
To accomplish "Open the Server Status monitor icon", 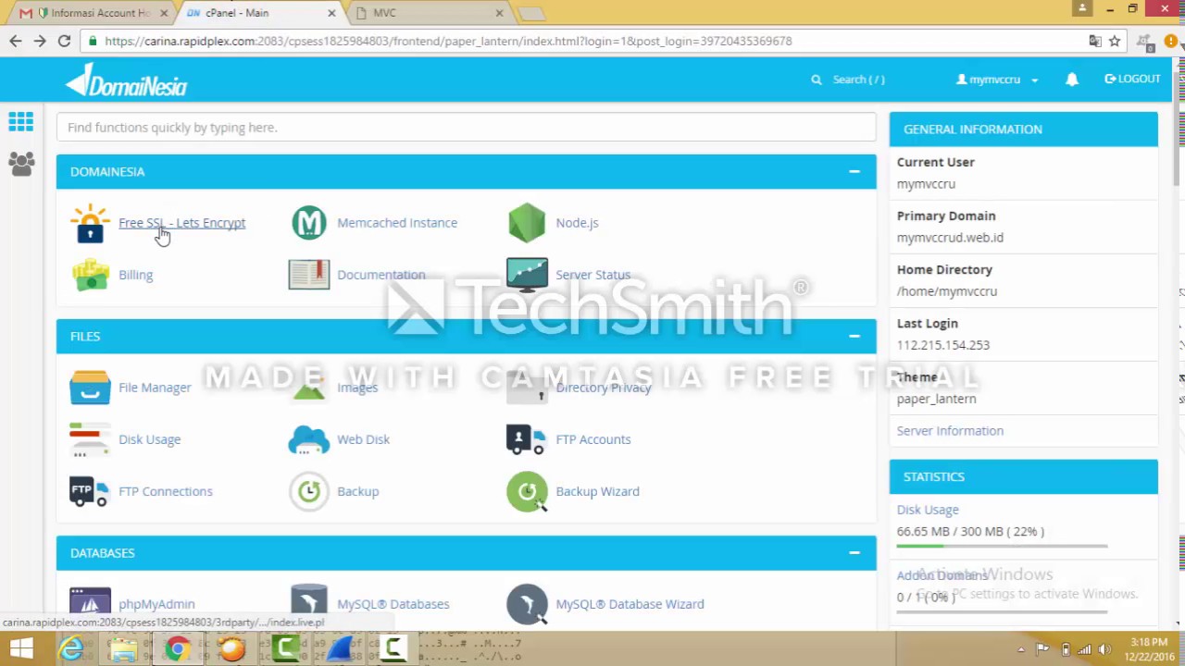I will tap(527, 275).
